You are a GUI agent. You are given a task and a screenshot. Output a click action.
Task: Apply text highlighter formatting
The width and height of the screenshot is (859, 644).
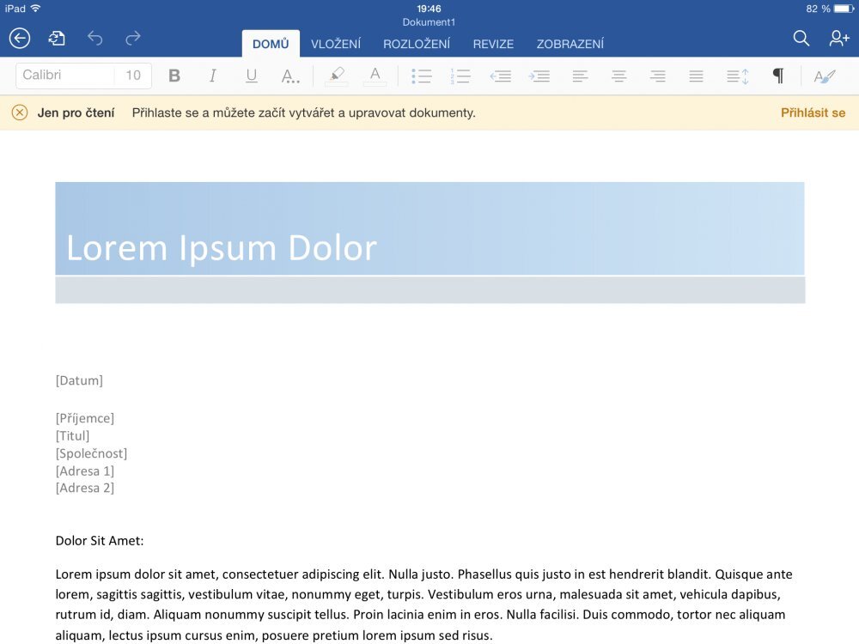(x=336, y=76)
